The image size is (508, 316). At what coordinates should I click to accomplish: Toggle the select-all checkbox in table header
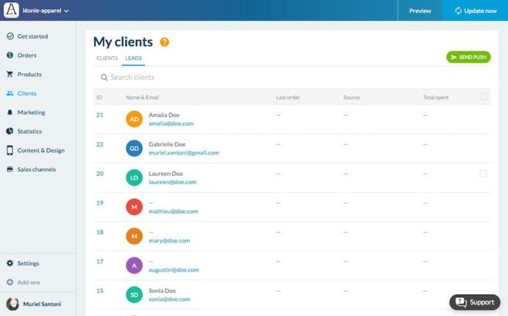(x=483, y=97)
